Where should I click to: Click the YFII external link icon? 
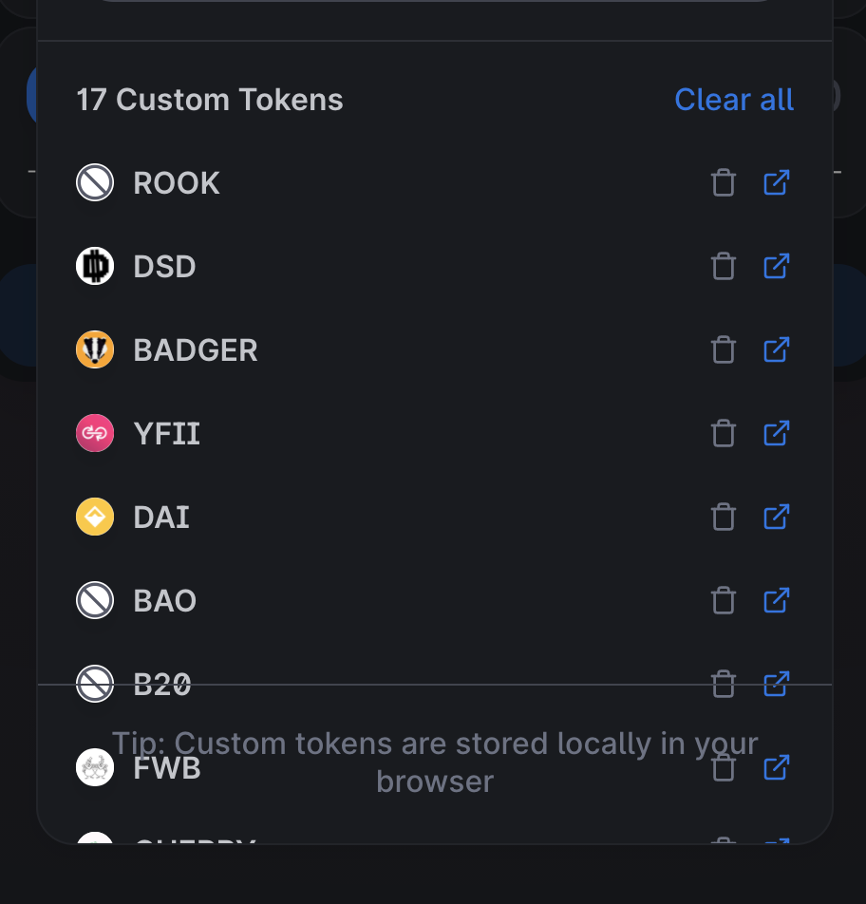tap(776, 433)
